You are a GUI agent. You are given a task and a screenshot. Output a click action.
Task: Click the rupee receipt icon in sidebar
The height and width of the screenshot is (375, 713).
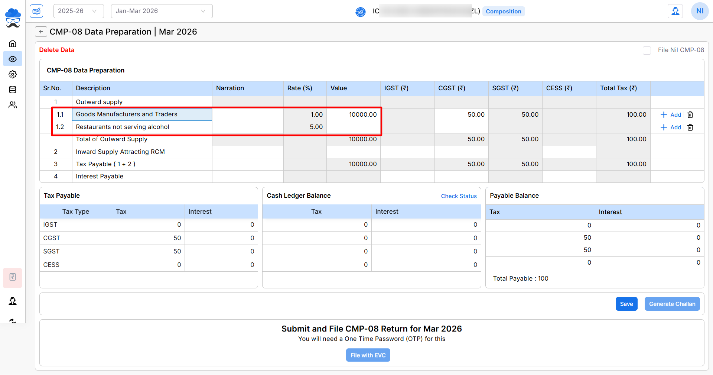click(13, 277)
